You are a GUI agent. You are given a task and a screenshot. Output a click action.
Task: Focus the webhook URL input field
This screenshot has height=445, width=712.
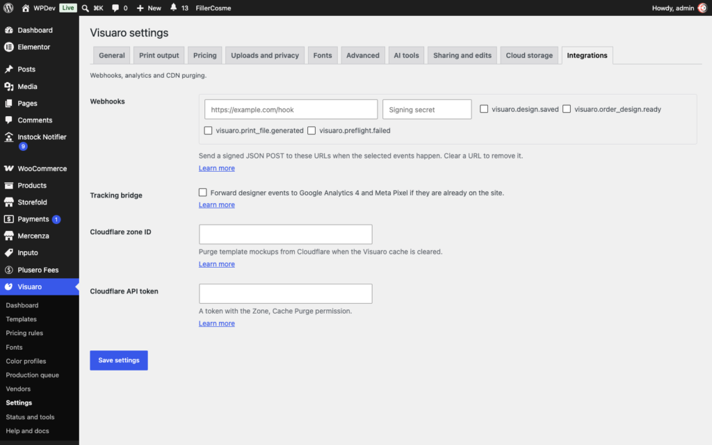[x=291, y=109]
